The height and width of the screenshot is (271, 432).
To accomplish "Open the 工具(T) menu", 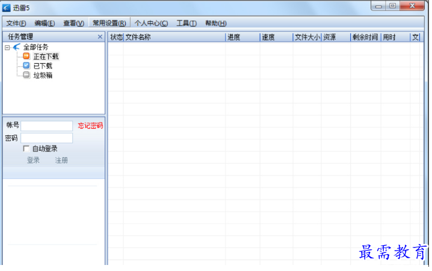I will (x=187, y=23).
